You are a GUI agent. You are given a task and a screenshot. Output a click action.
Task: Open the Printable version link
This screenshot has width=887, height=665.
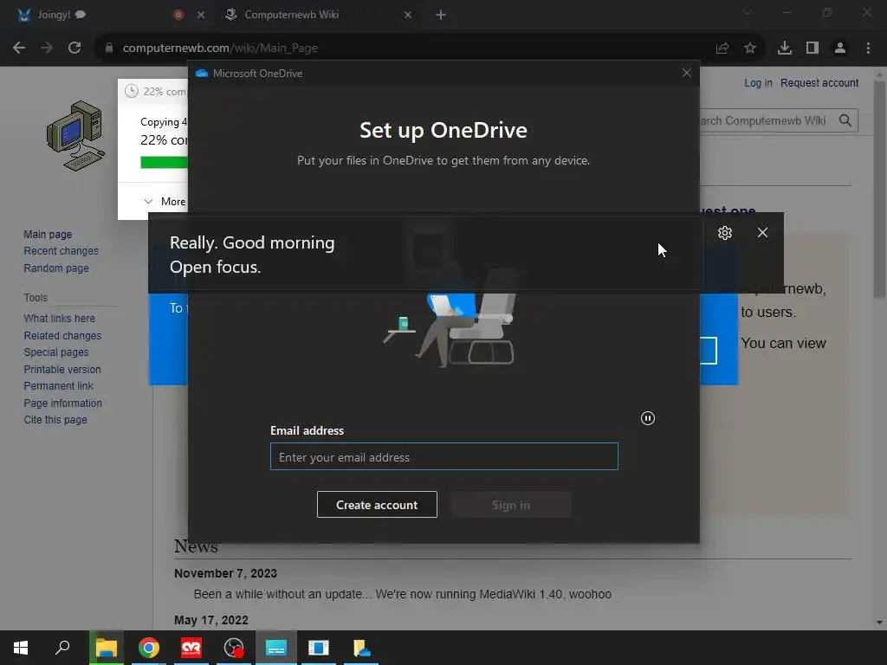click(x=62, y=369)
